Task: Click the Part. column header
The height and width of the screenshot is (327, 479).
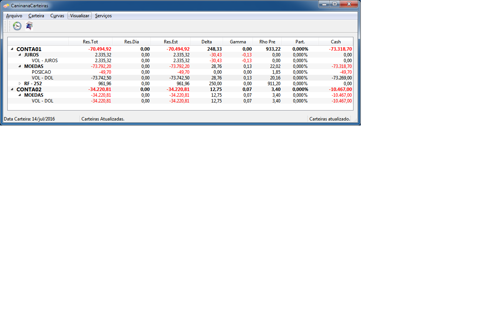Action: tap(300, 41)
